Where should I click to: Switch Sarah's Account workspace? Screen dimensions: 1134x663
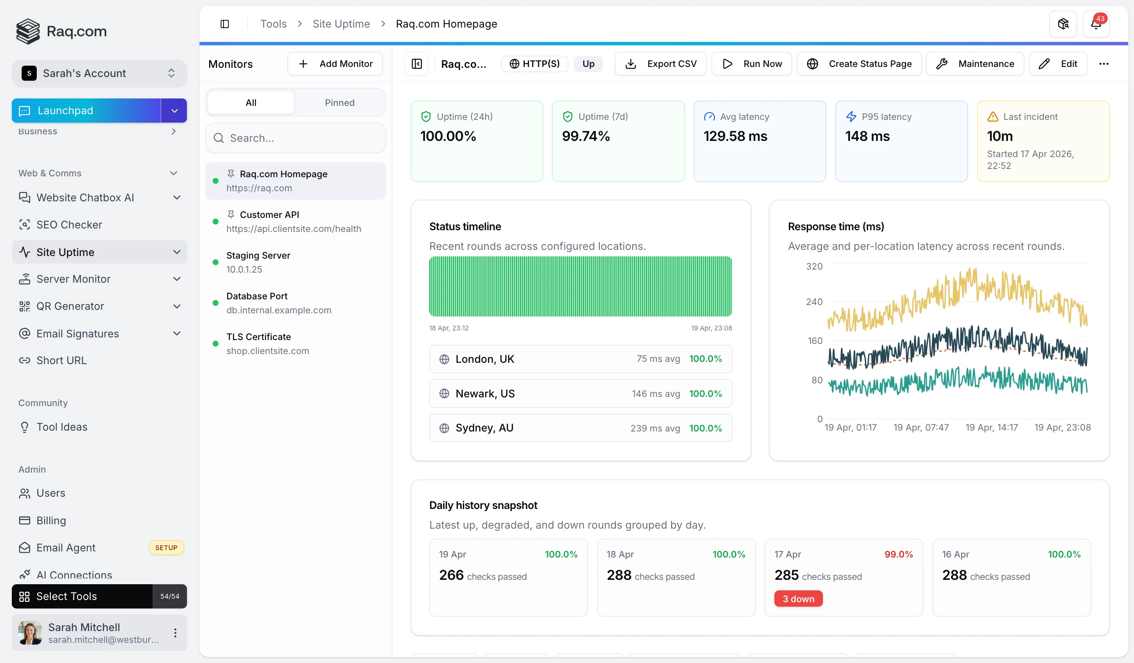coord(99,73)
